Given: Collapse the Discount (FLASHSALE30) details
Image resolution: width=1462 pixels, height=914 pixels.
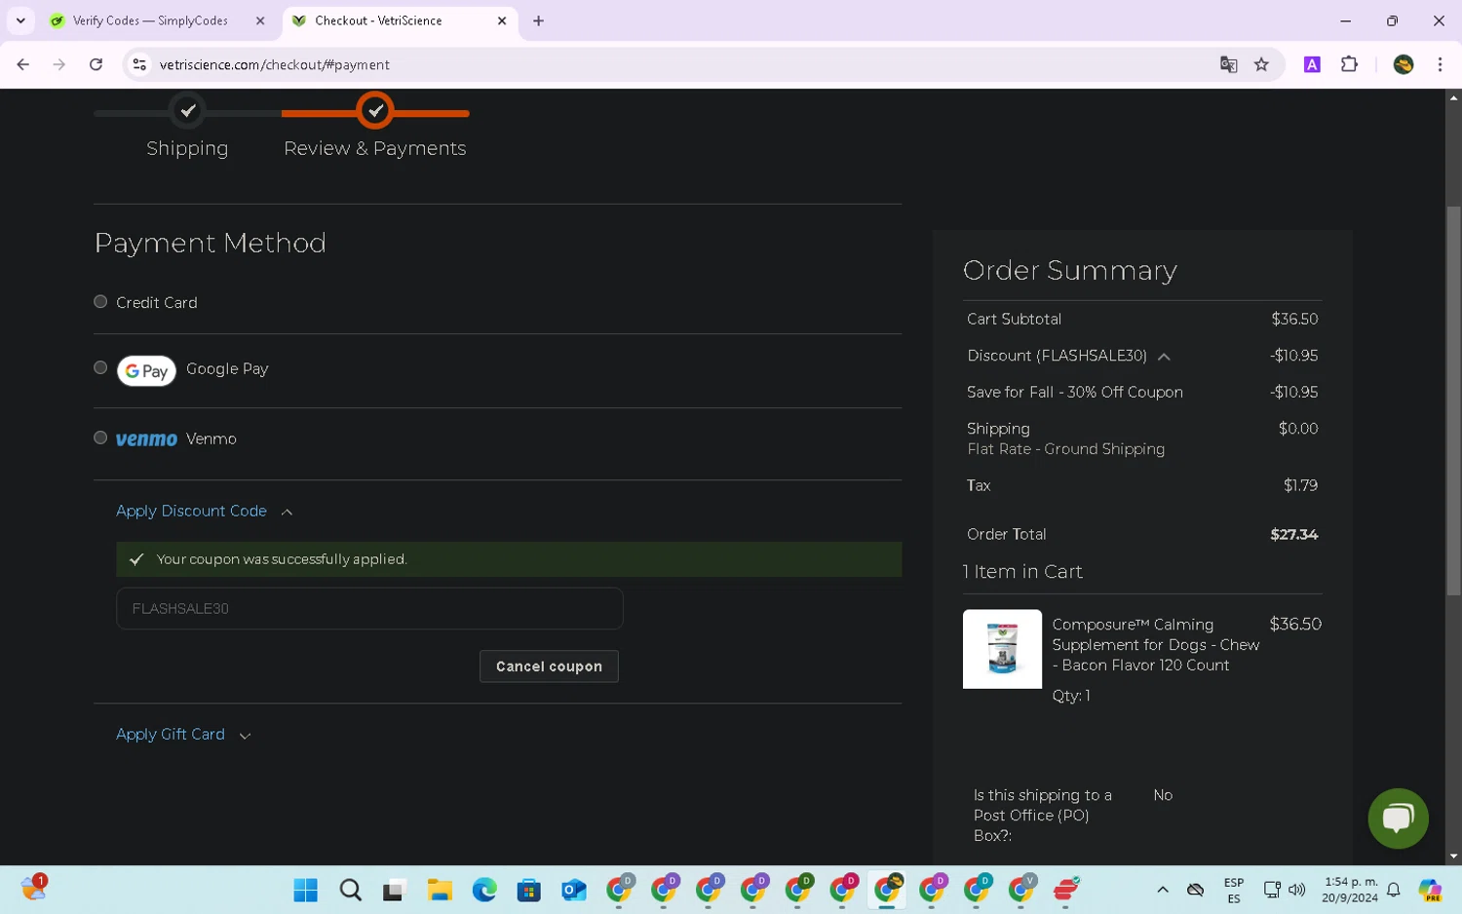Looking at the screenshot, I should coord(1164,357).
